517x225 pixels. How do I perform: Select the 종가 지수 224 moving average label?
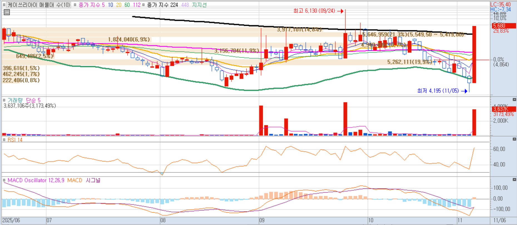tap(162, 5)
